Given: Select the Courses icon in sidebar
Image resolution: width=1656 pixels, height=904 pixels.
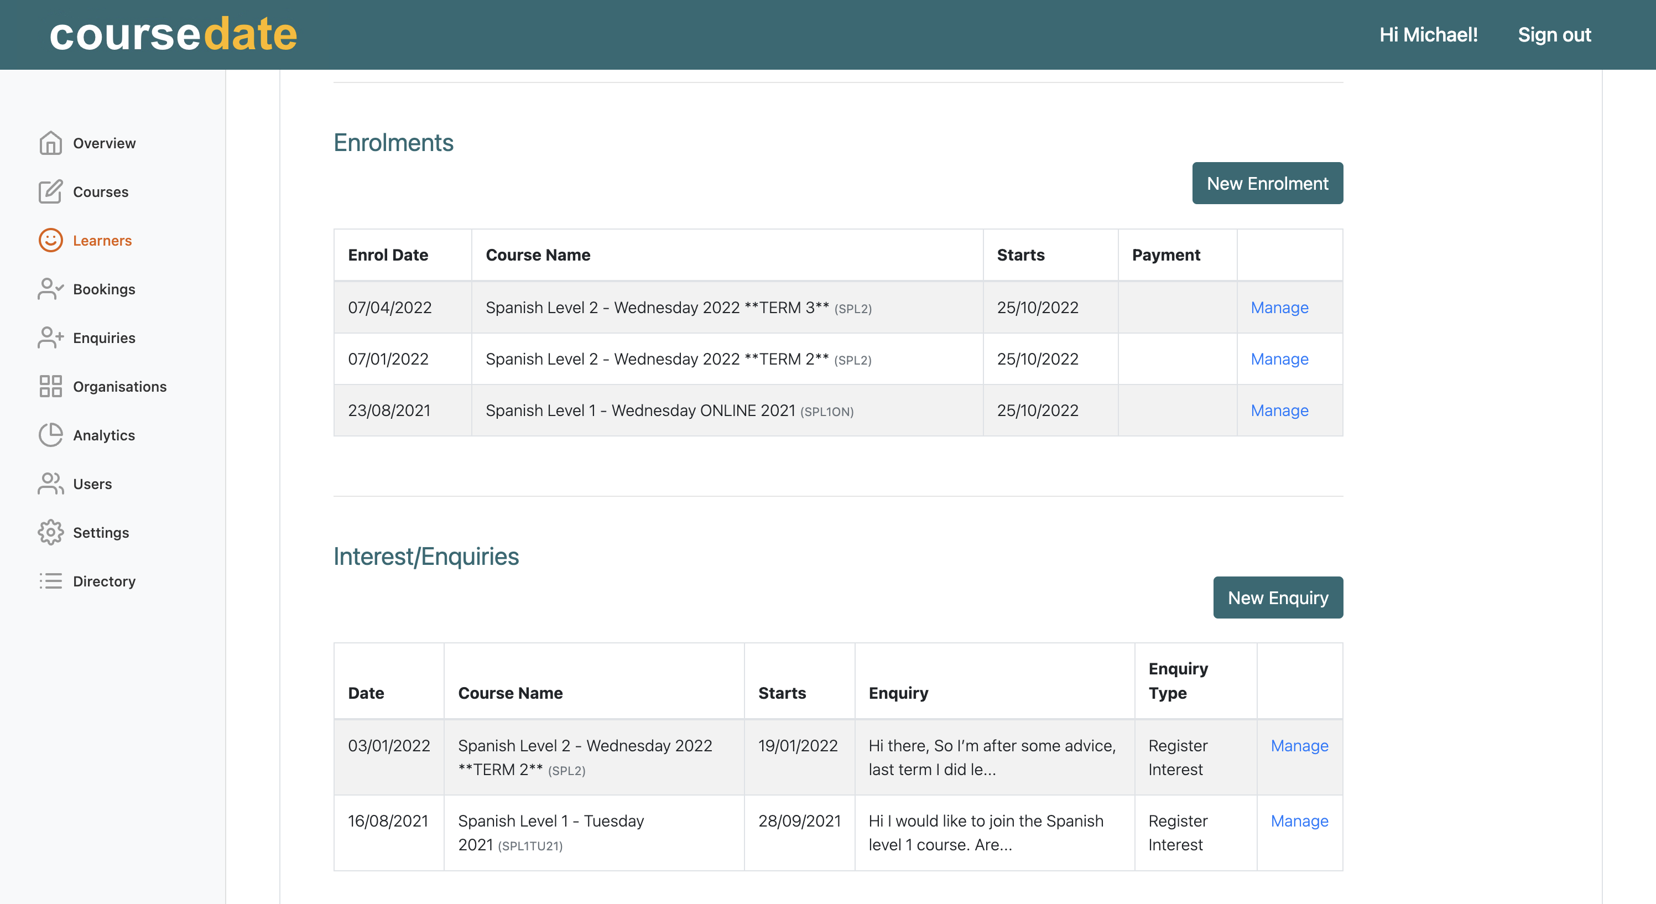Looking at the screenshot, I should point(51,191).
